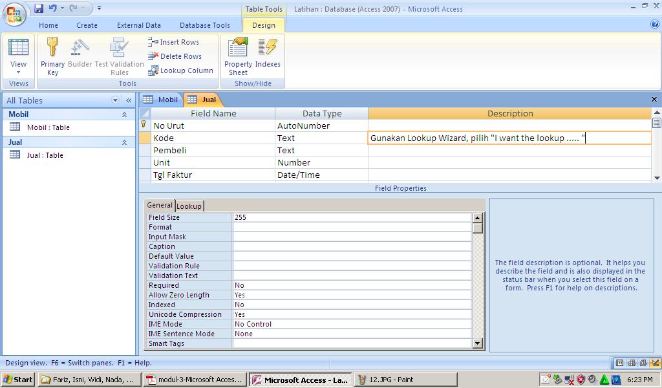
Task: Open the Database Tools tab
Action: (205, 25)
